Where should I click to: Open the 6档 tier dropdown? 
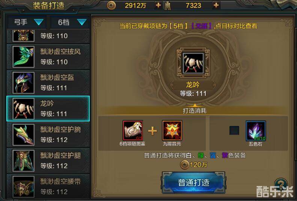(x=70, y=22)
